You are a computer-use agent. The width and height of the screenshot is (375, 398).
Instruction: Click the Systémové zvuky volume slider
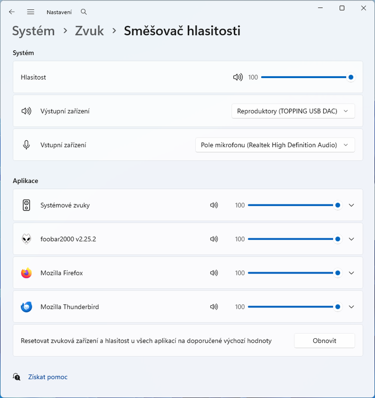tap(295, 205)
